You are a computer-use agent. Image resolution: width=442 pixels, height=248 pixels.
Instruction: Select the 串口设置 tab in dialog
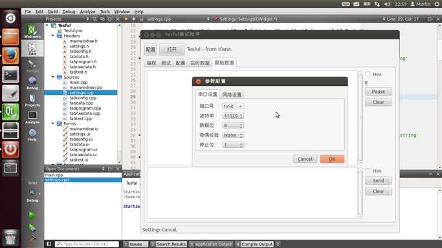208,94
